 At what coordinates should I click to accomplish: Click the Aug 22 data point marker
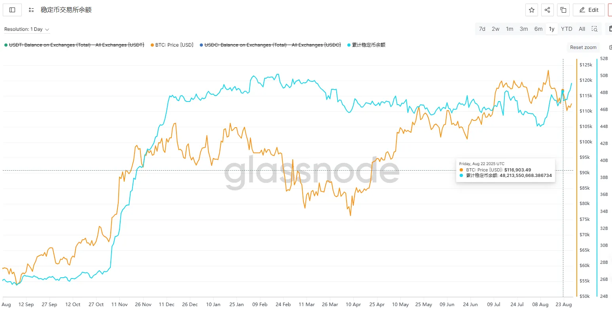pos(563,90)
